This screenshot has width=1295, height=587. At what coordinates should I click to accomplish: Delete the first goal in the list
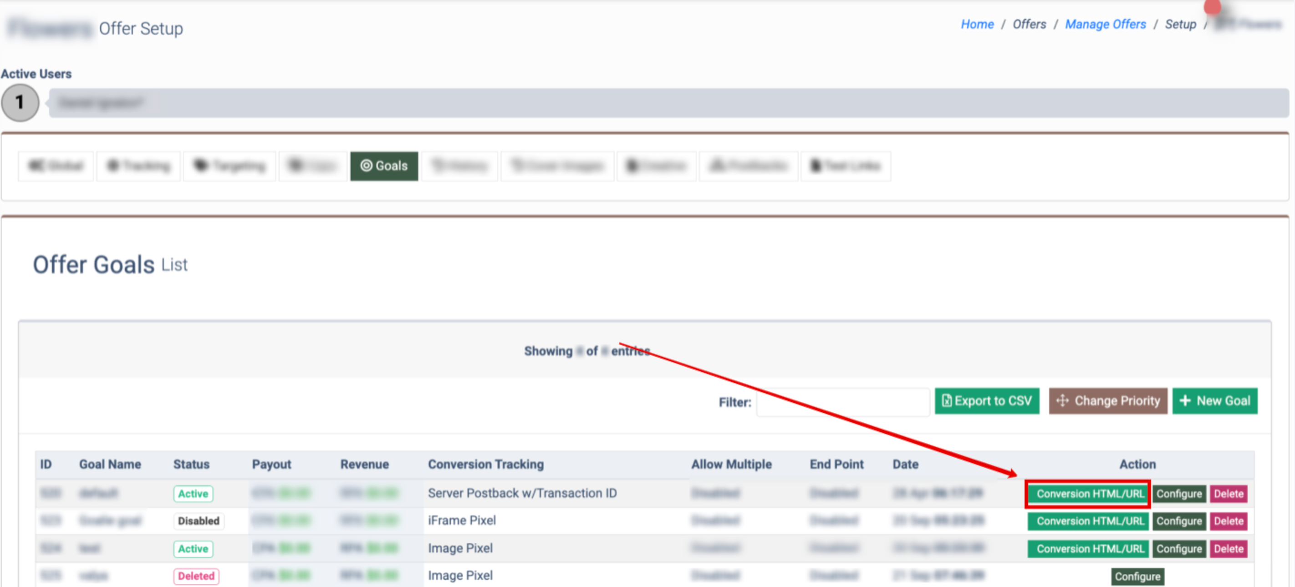coord(1228,494)
